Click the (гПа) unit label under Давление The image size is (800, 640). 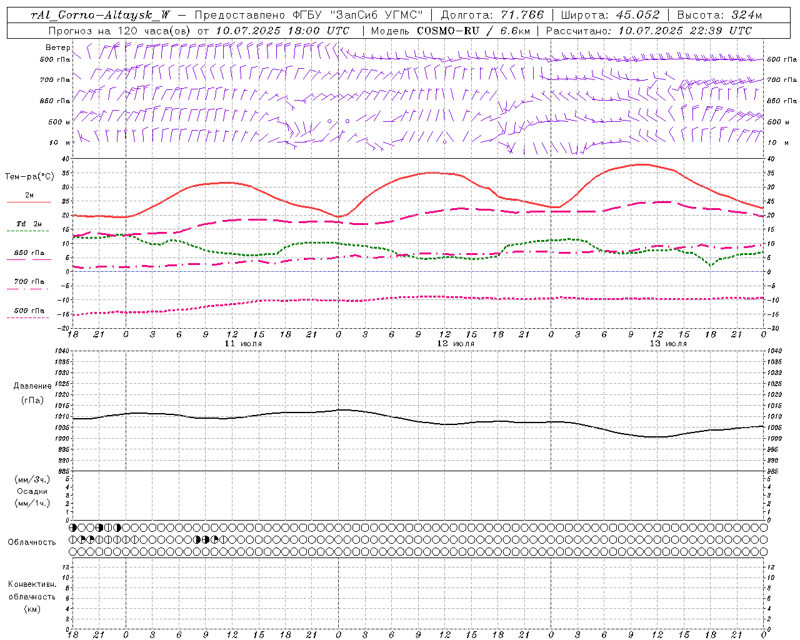coord(32,400)
